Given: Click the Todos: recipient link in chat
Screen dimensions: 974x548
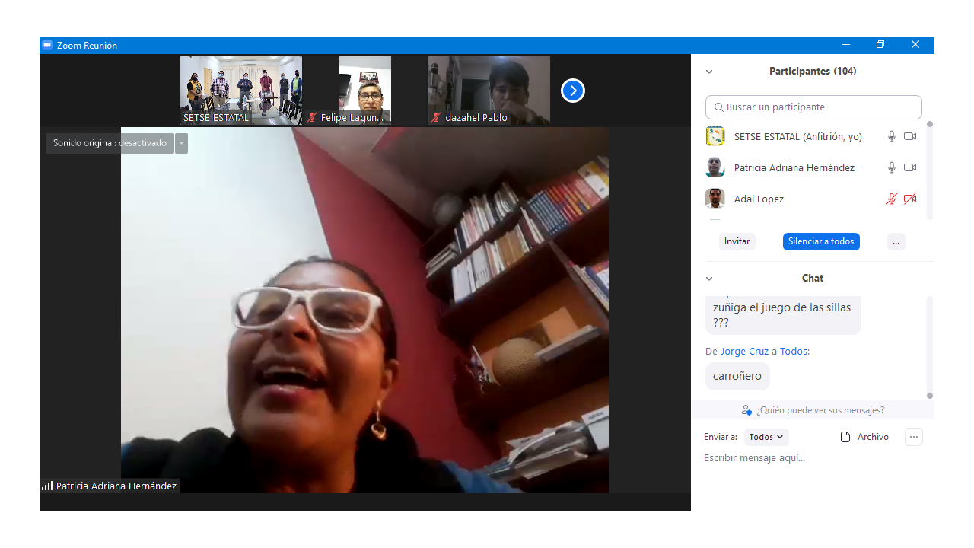Looking at the screenshot, I should [x=795, y=352].
